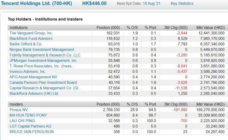The image size is (228, 140).
Task: Select Invesco 3M change -5,437
Action: point(182,72)
